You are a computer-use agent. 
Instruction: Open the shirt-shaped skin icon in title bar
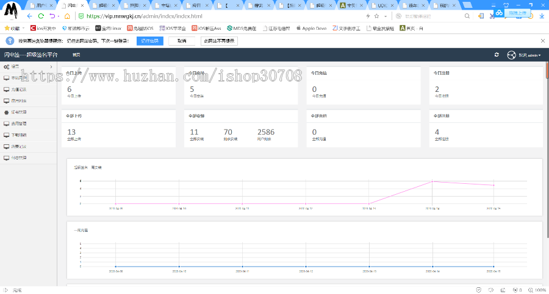pos(506,5)
